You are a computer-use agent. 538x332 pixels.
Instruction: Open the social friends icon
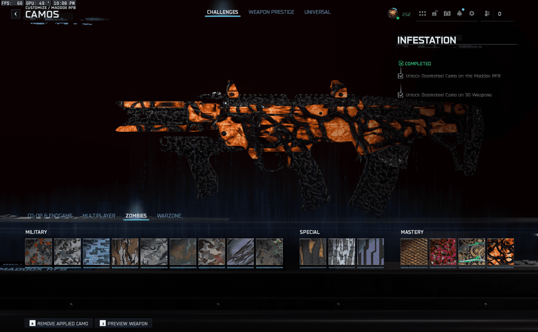point(487,14)
